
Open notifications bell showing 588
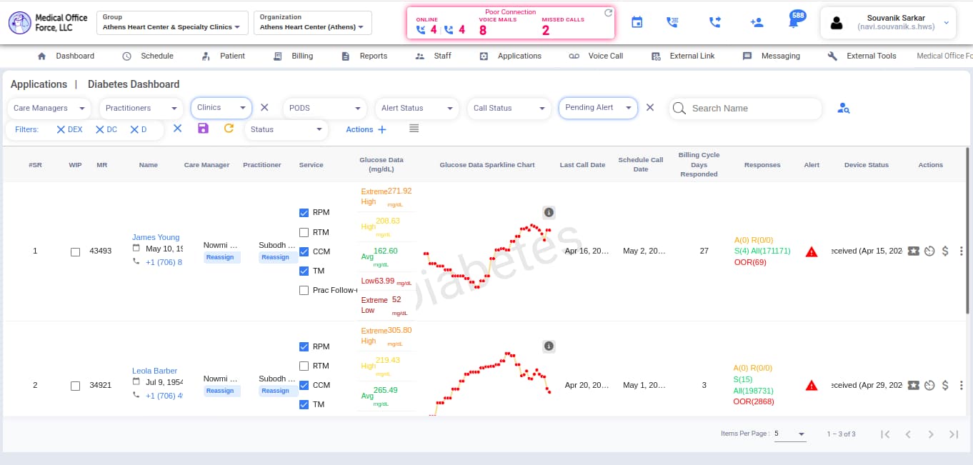coord(794,21)
